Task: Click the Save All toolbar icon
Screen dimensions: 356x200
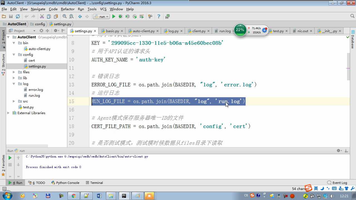Action: click(11, 17)
